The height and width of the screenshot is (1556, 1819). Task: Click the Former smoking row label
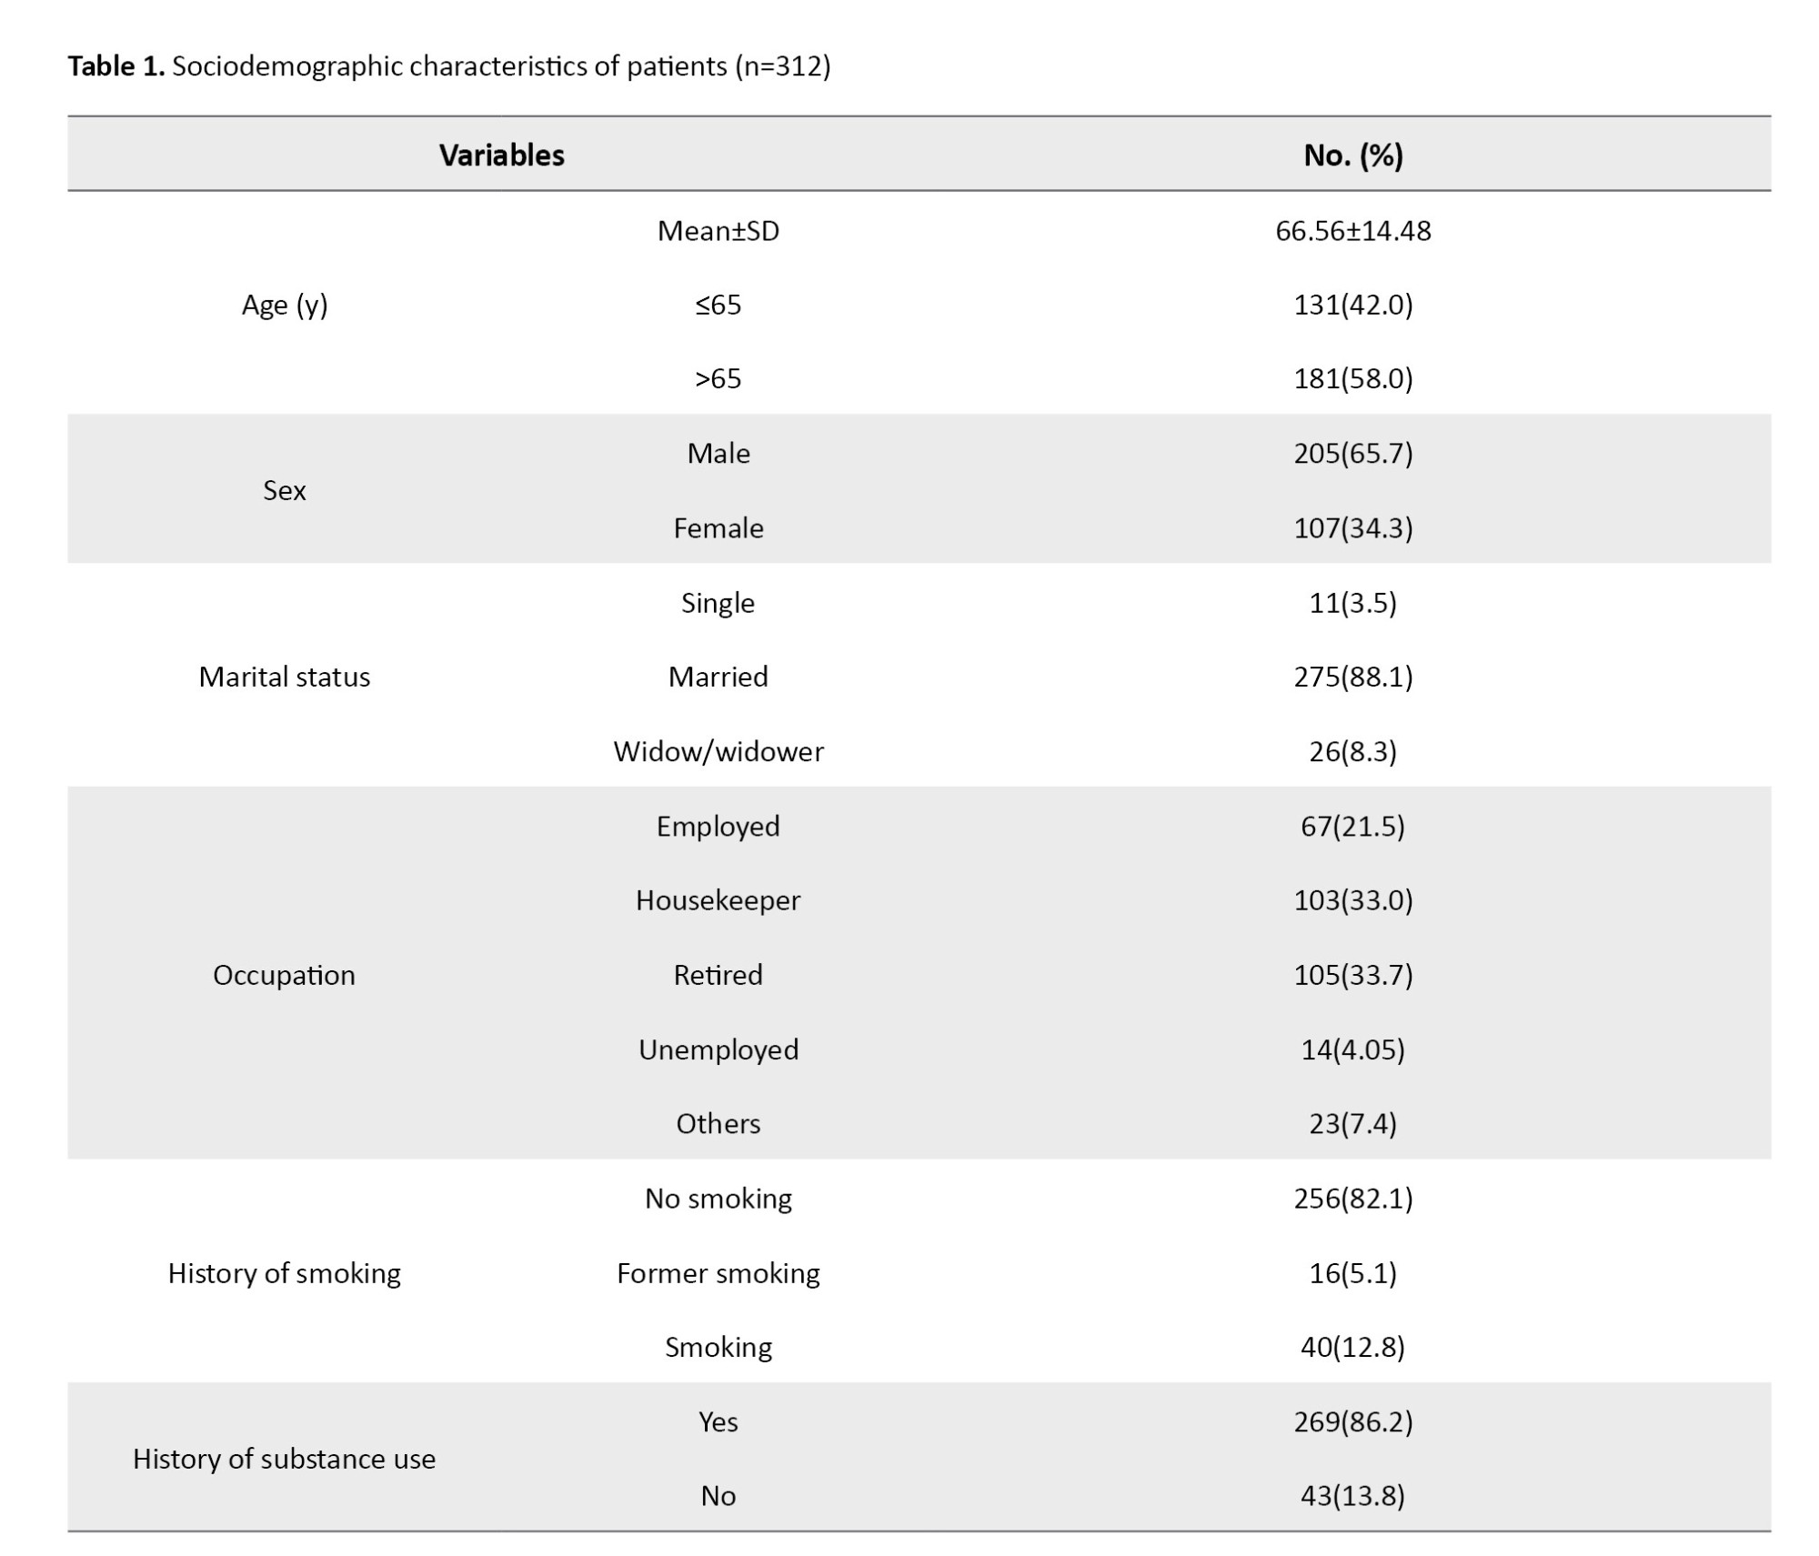click(x=718, y=1273)
